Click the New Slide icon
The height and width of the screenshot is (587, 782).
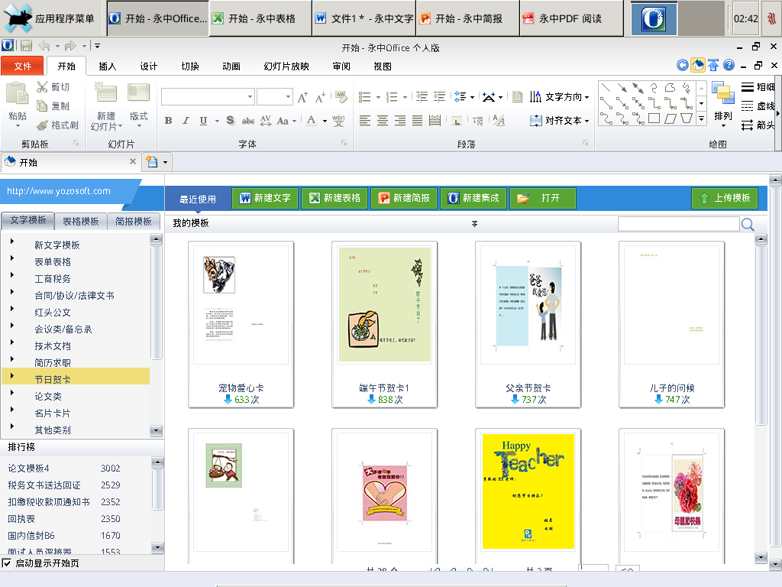tap(105, 92)
